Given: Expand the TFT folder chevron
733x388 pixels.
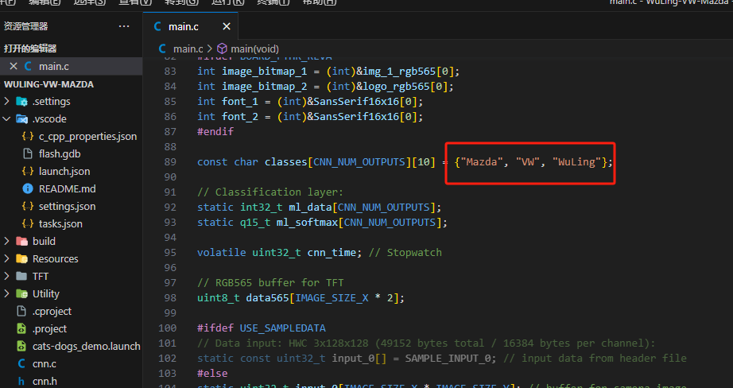Looking at the screenshot, I should coord(6,276).
